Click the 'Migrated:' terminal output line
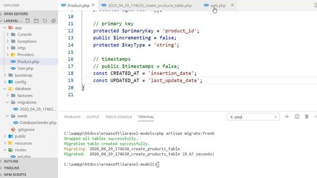Image resolution: width=317 pixels, height=178 pixels. pyautogui.click(x=139, y=154)
